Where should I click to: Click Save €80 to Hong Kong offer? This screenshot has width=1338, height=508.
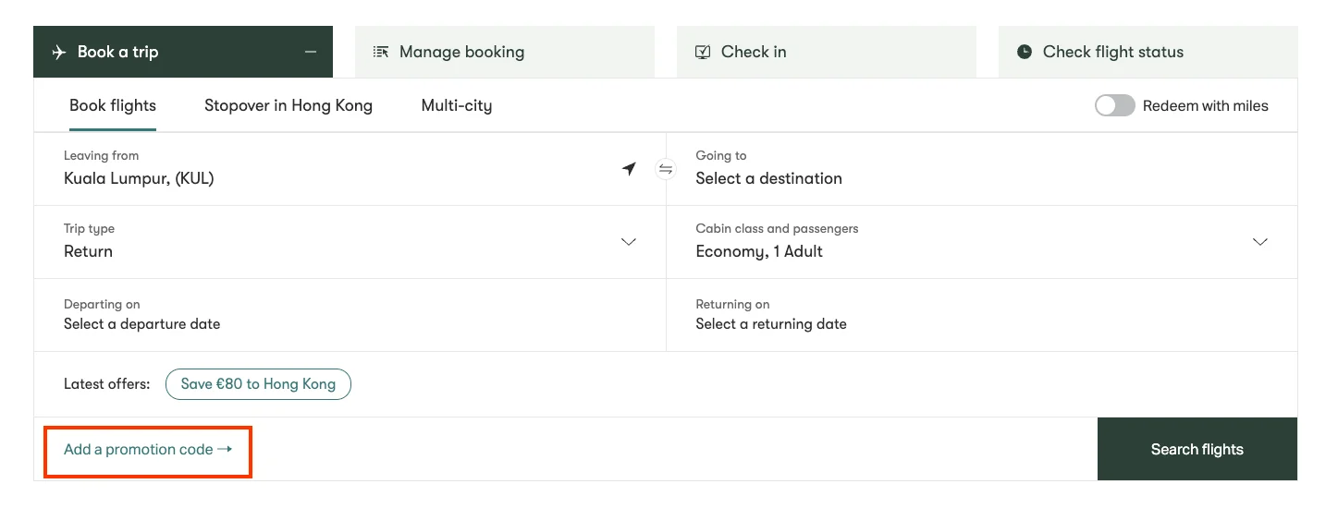coord(258,384)
